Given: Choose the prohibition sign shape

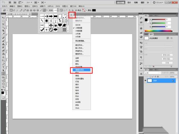Looking at the screenshot, I should click(51, 30).
